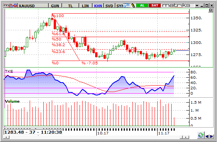This screenshot has height=142, width=217.
Task: Click the green refresh icon at bottom right
Action: tap(201, 135)
